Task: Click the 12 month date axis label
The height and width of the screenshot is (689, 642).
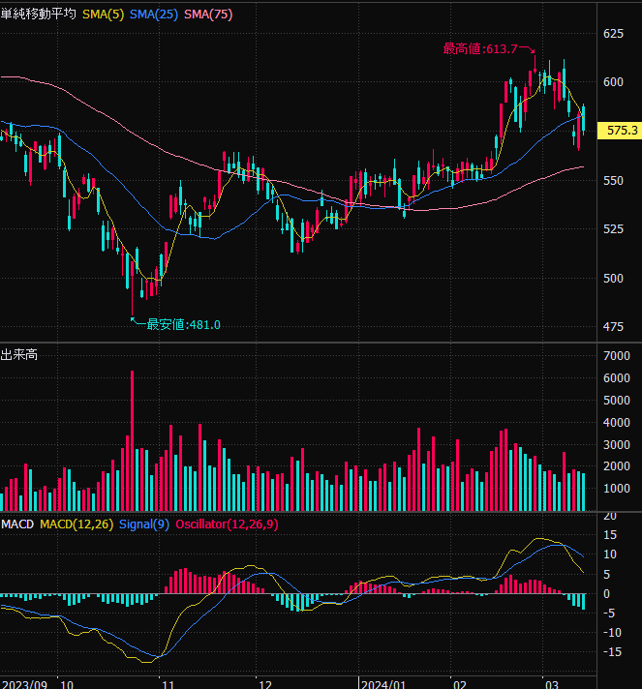Action: pos(265,684)
